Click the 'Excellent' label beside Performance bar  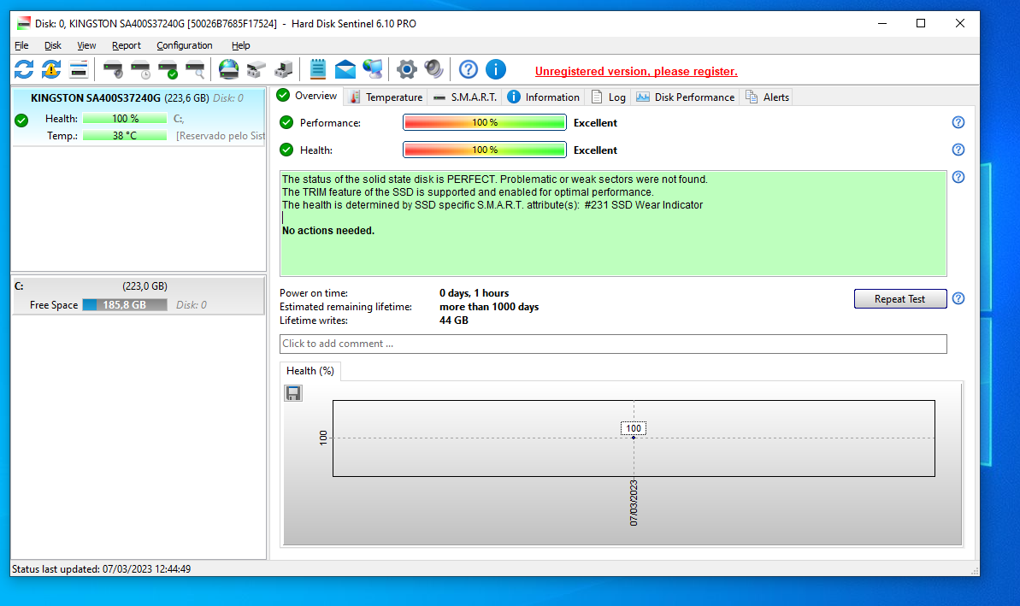595,123
